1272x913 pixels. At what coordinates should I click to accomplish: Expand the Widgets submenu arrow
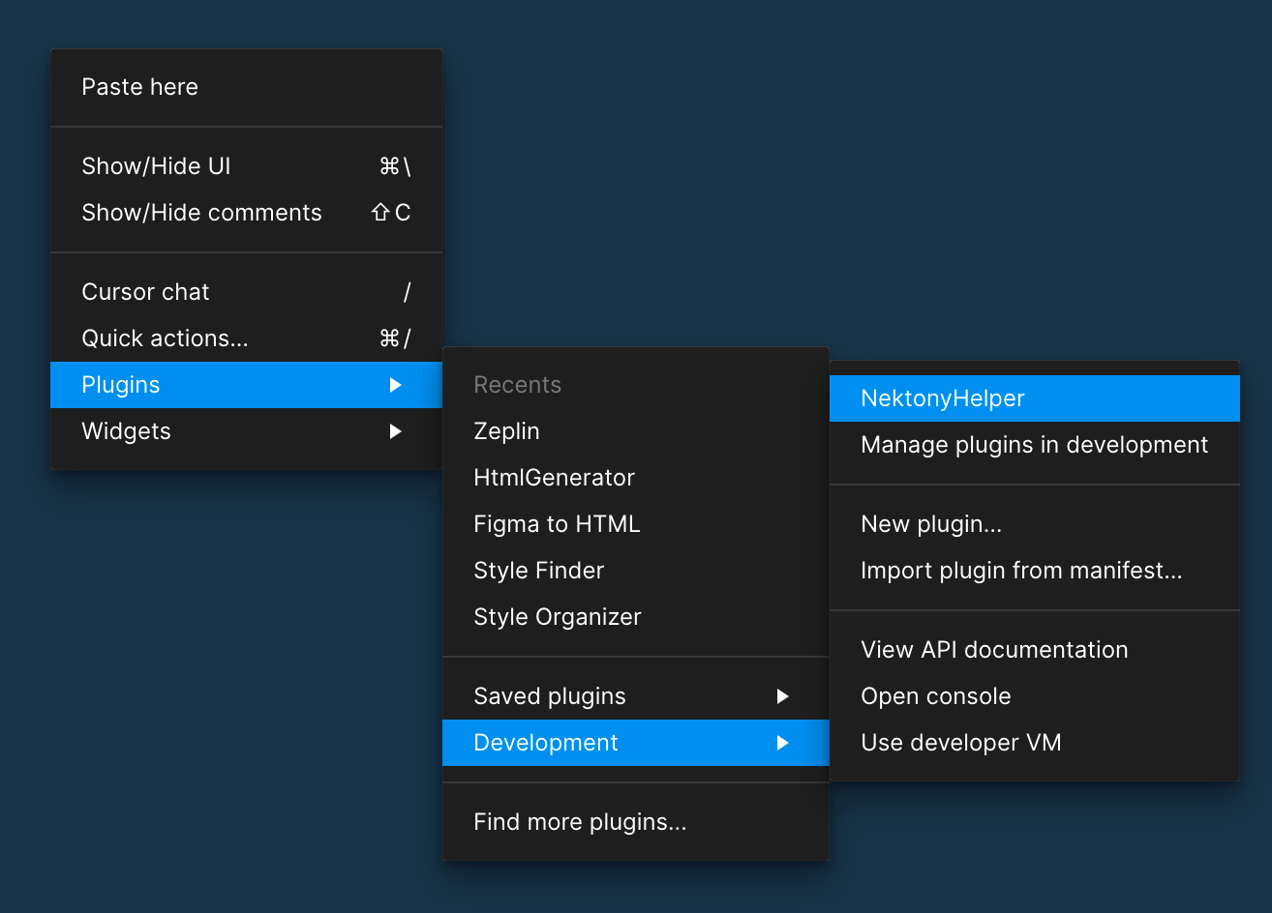click(395, 431)
